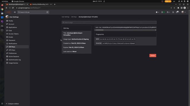Click the Password lock icon
Viewport: 190px width, 106px height.
click(7, 40)
